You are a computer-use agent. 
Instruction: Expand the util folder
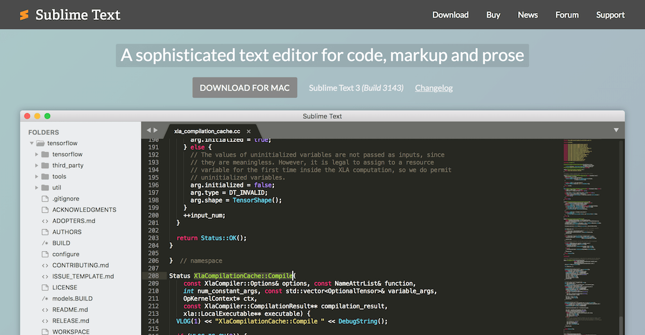(x=37, y=188)
